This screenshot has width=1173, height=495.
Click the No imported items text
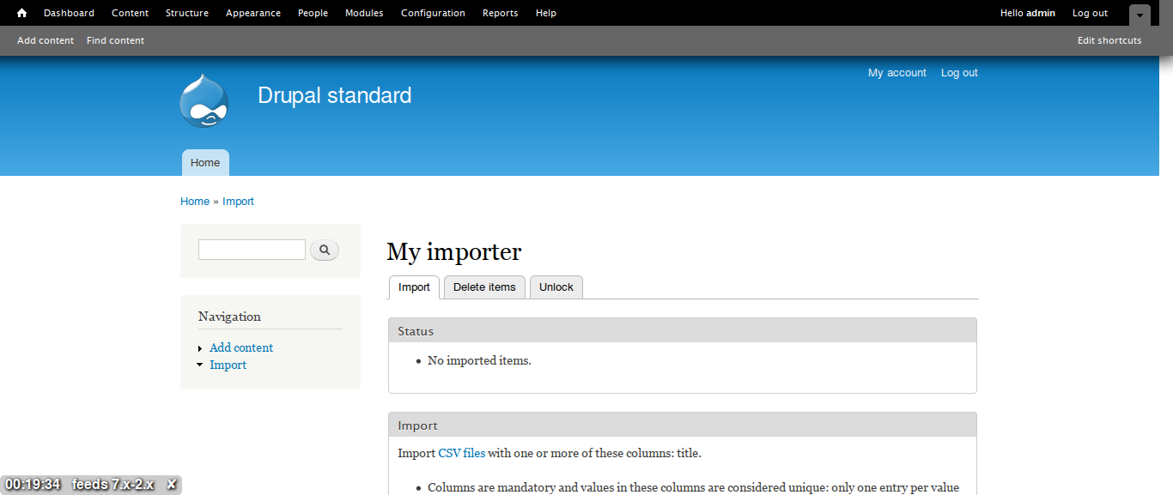tap(479, 360)
